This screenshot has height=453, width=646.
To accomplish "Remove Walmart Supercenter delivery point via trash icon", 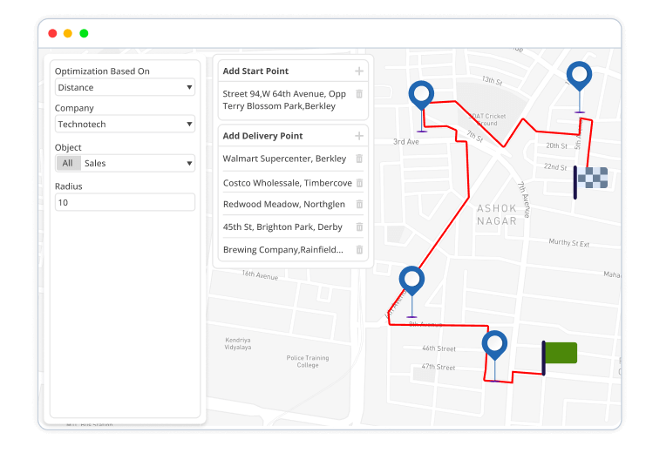I will click(x=359, y=159).
